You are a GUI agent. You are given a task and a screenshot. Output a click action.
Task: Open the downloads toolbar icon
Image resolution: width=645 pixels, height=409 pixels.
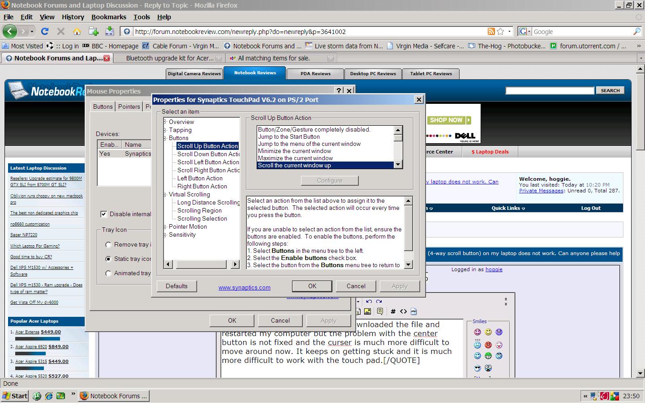109,31
